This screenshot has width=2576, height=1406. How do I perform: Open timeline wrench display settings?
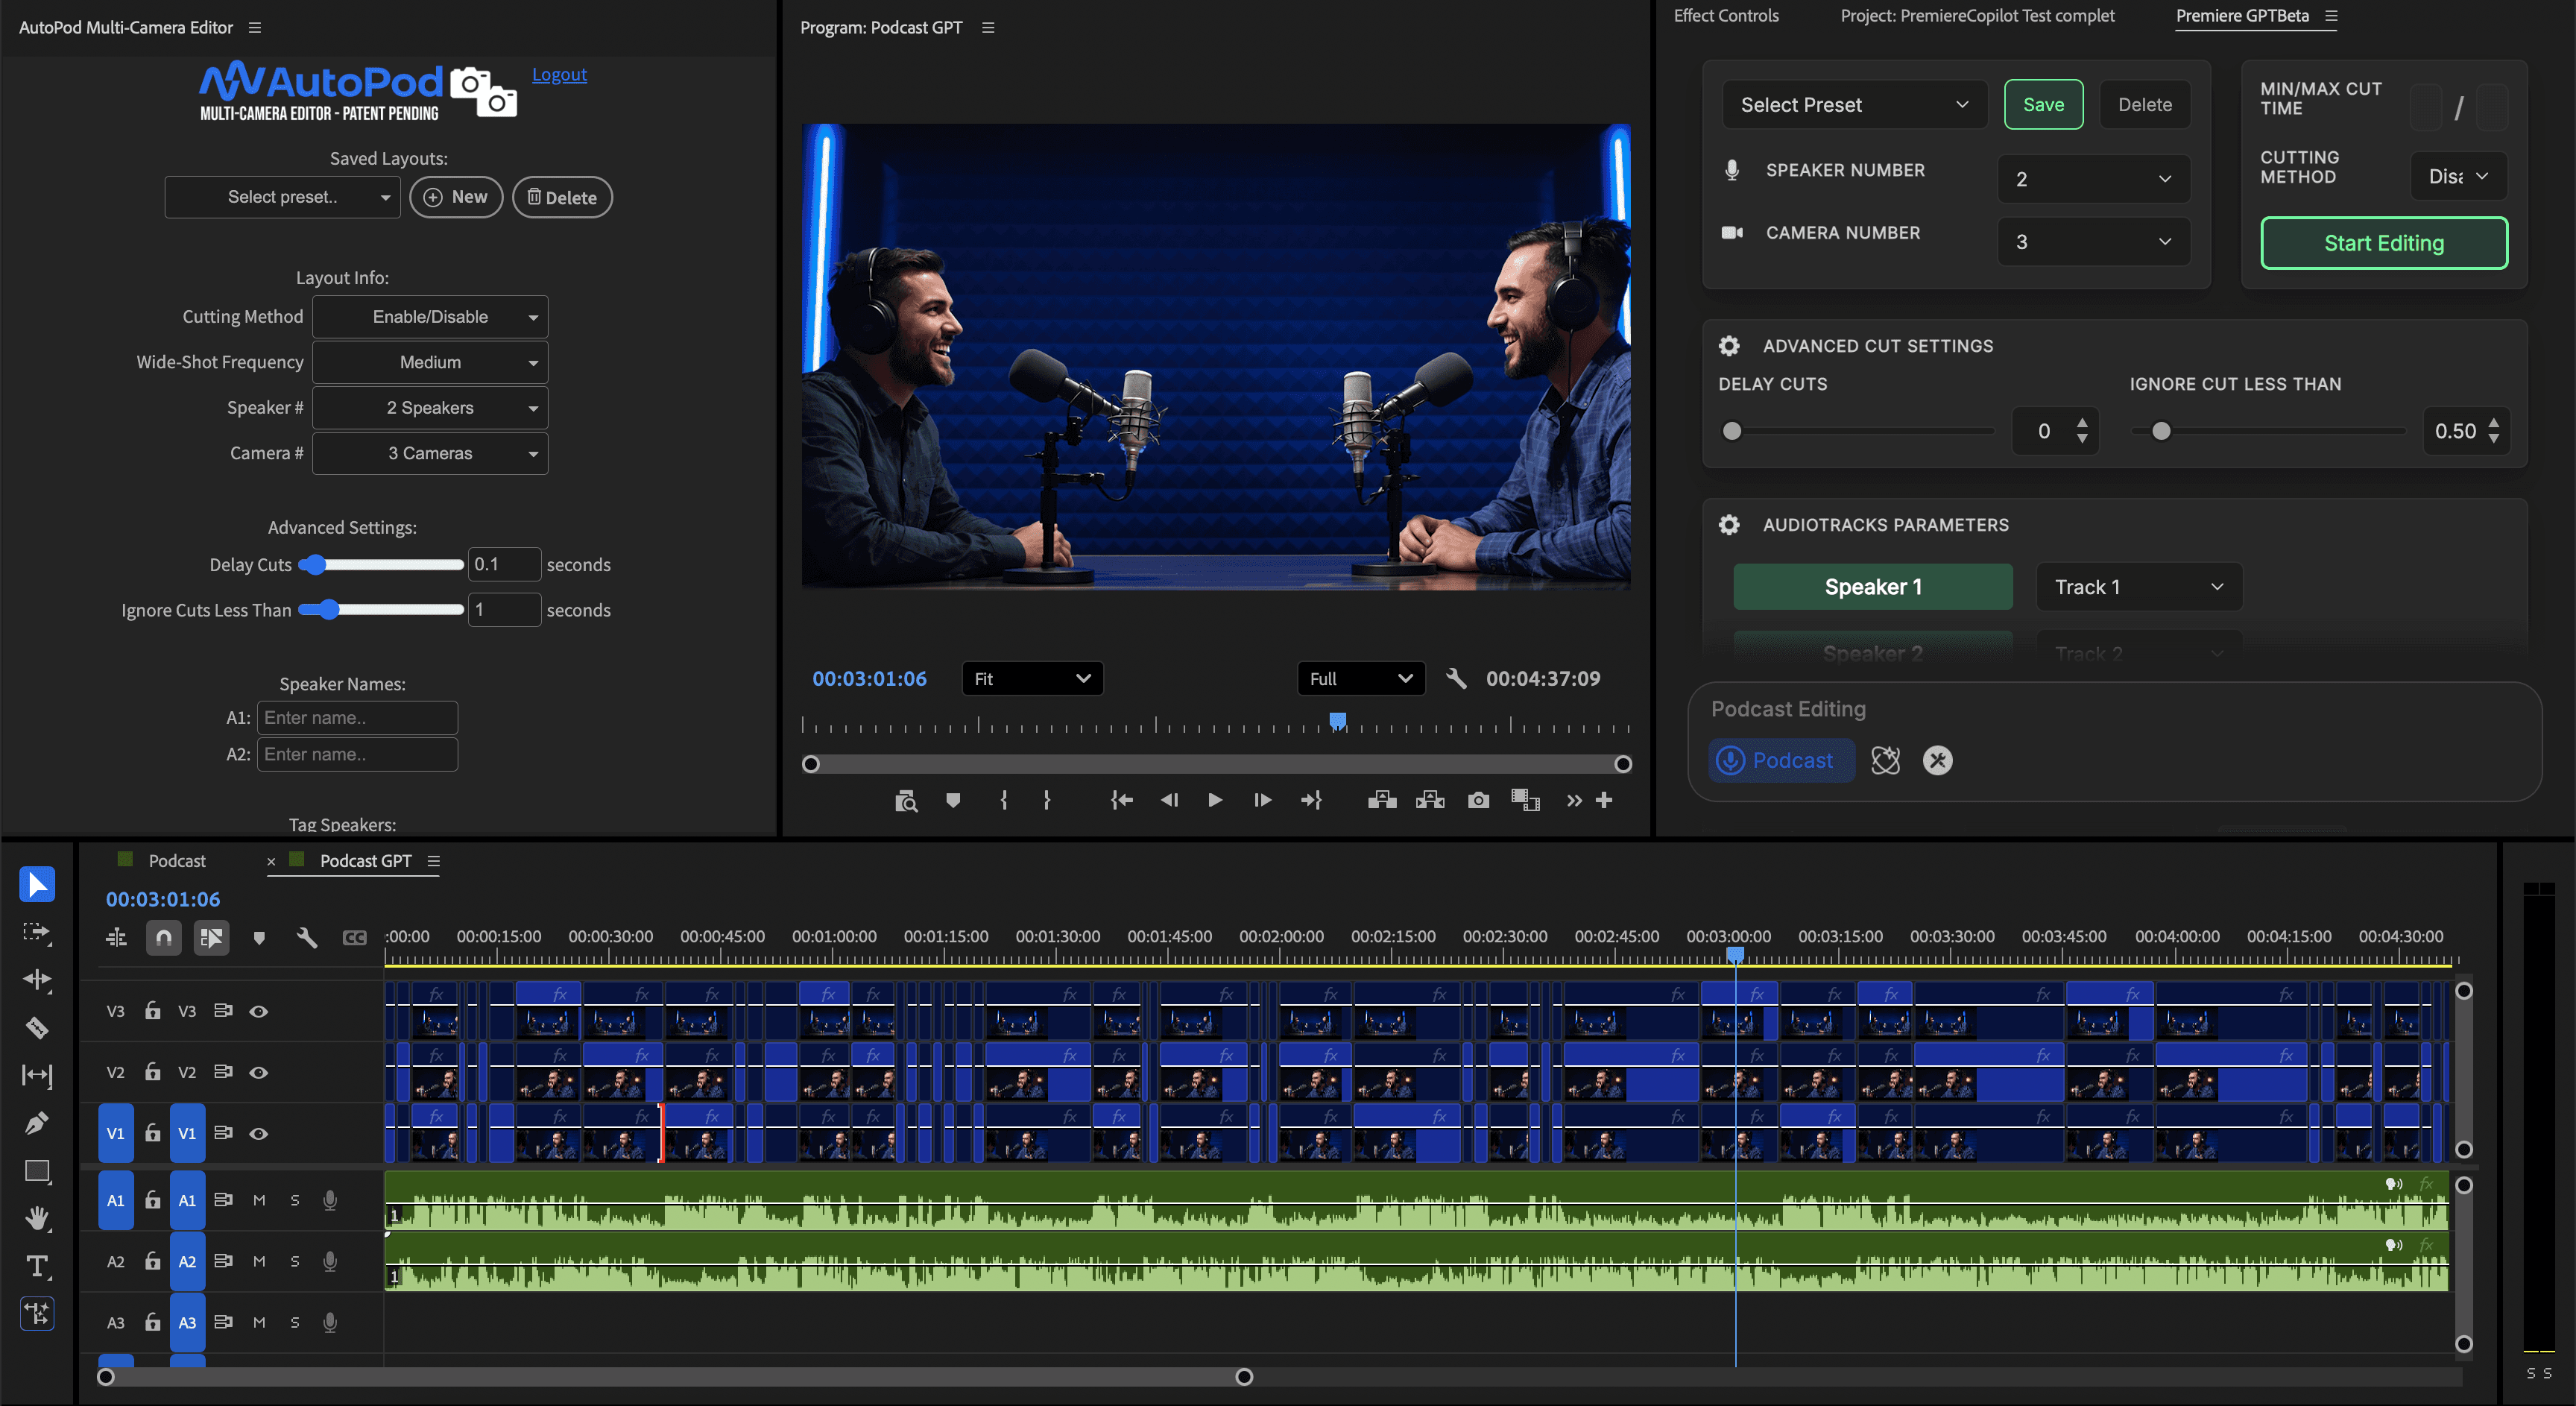(307, 937)
